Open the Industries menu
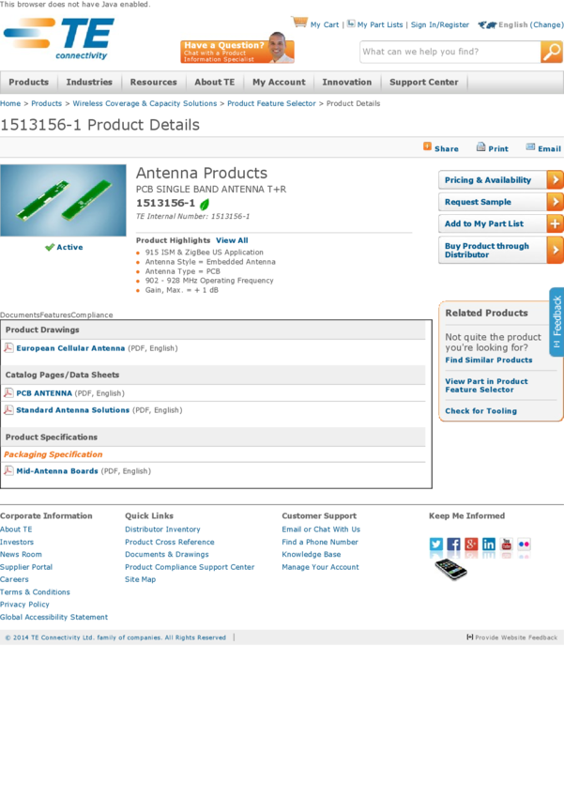This screenshot has height=798, width=564. pos(89,82)
